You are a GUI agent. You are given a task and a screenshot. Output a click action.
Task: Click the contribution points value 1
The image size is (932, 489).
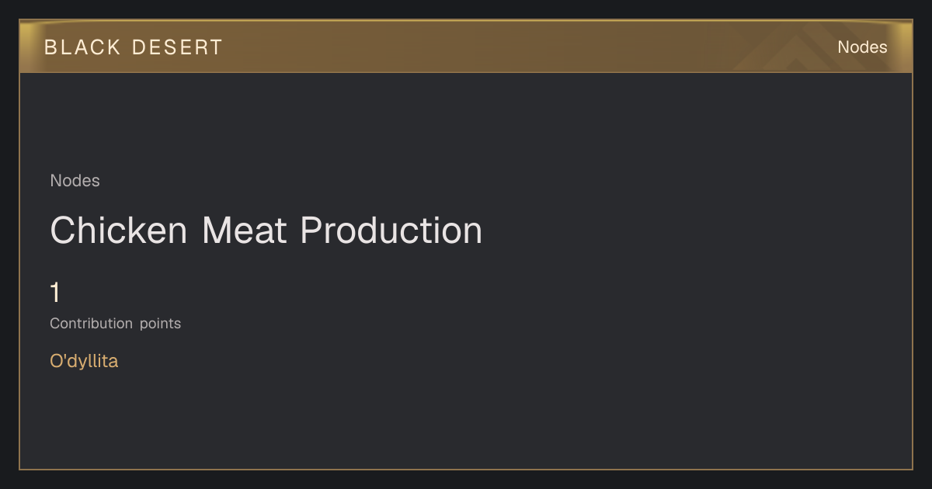point(55,293)
